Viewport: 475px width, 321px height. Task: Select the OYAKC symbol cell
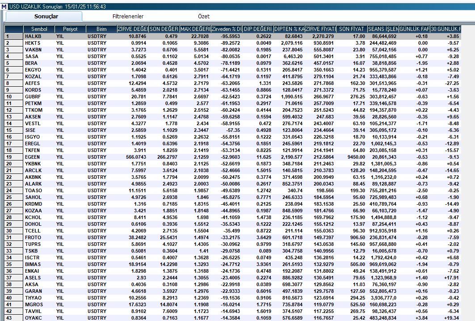[x=39, y=318]
